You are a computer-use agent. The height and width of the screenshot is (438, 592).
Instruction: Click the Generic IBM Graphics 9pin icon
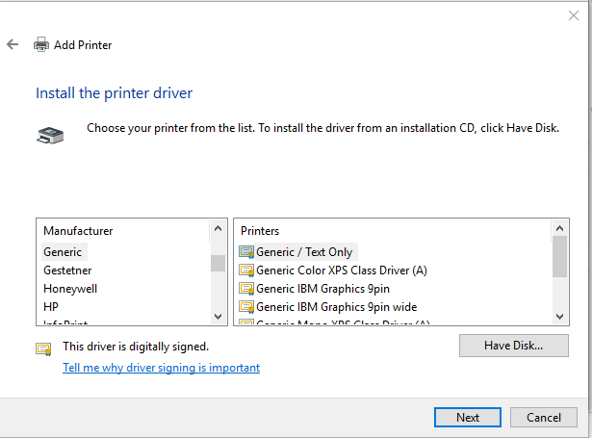click(x=246, y=289)
